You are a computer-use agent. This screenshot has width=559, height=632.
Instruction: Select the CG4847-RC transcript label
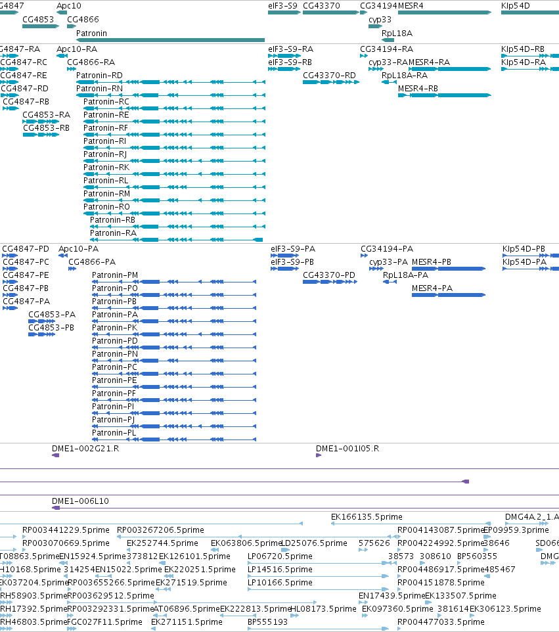tap(24, 62)
